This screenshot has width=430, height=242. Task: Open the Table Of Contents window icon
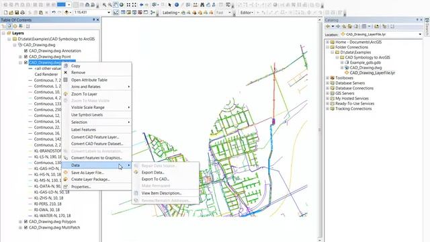(x=123, y=13)
